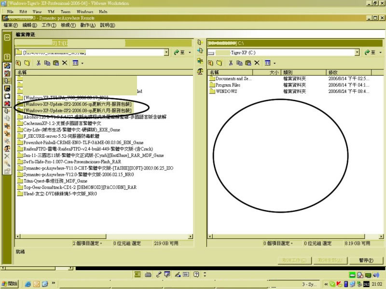Toggle the CH input language indicator
386x289 pixels.
(138, 275)
